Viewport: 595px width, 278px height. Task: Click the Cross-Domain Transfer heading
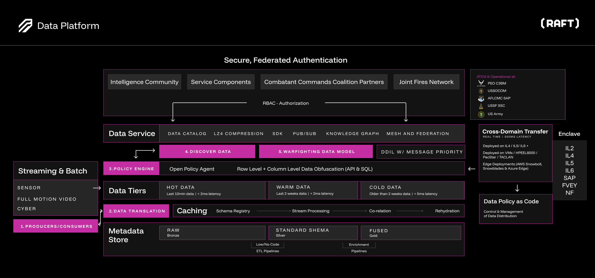[515, 131]
